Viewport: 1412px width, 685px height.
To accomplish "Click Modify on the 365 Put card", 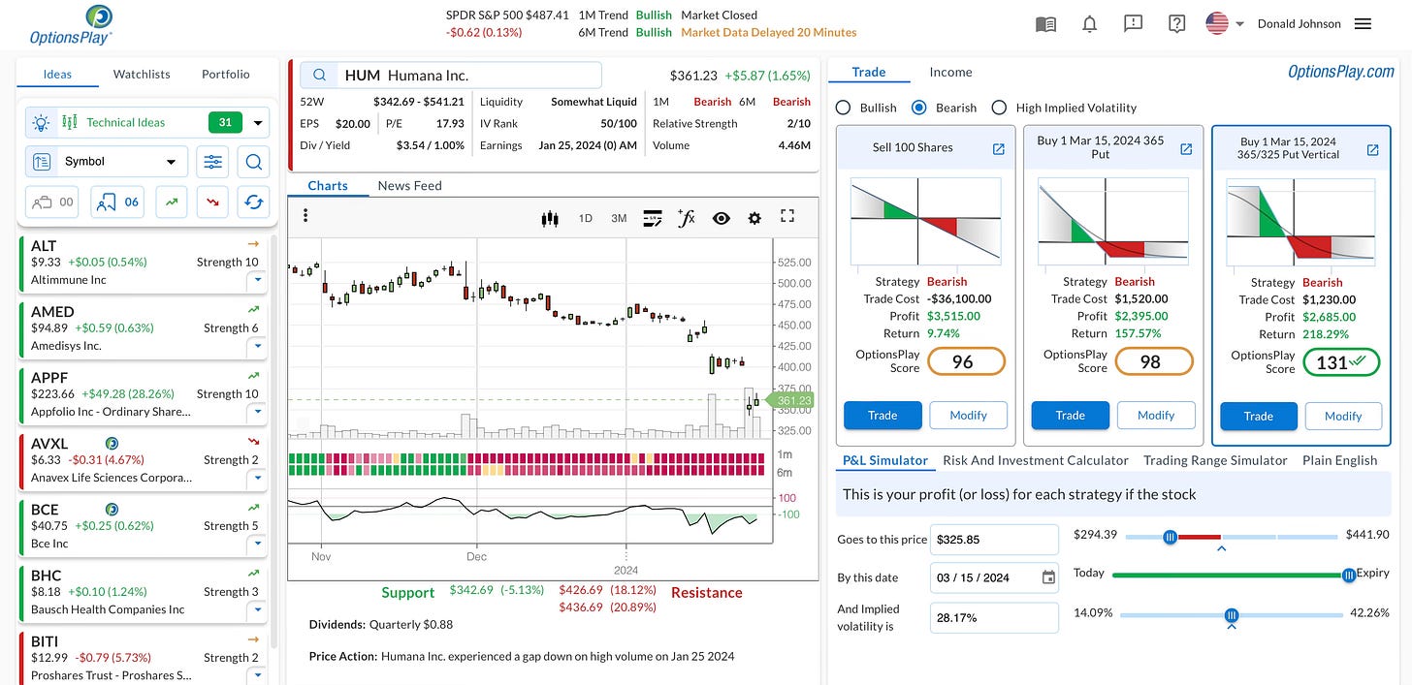I will click(x=1156, y=416).
